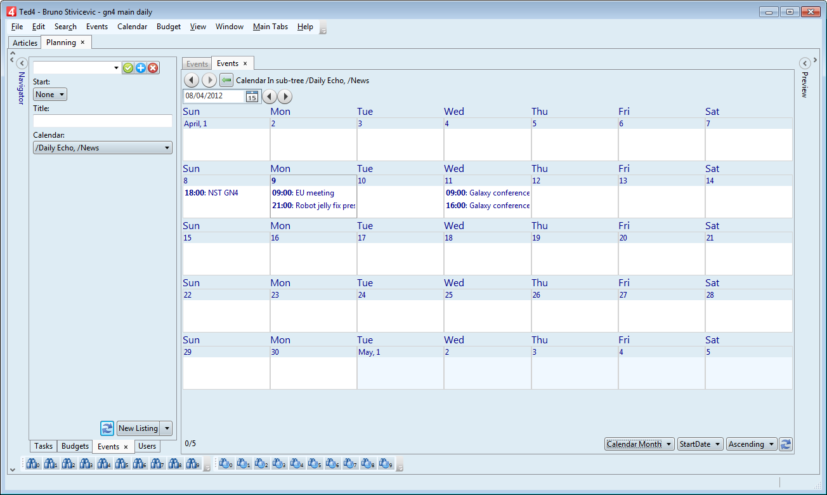Image resolution: width=827 pixels, height=495 pixels.
Task: Click globe-binoculars shortcut icon numbered 8
Action: coord(367,465)
